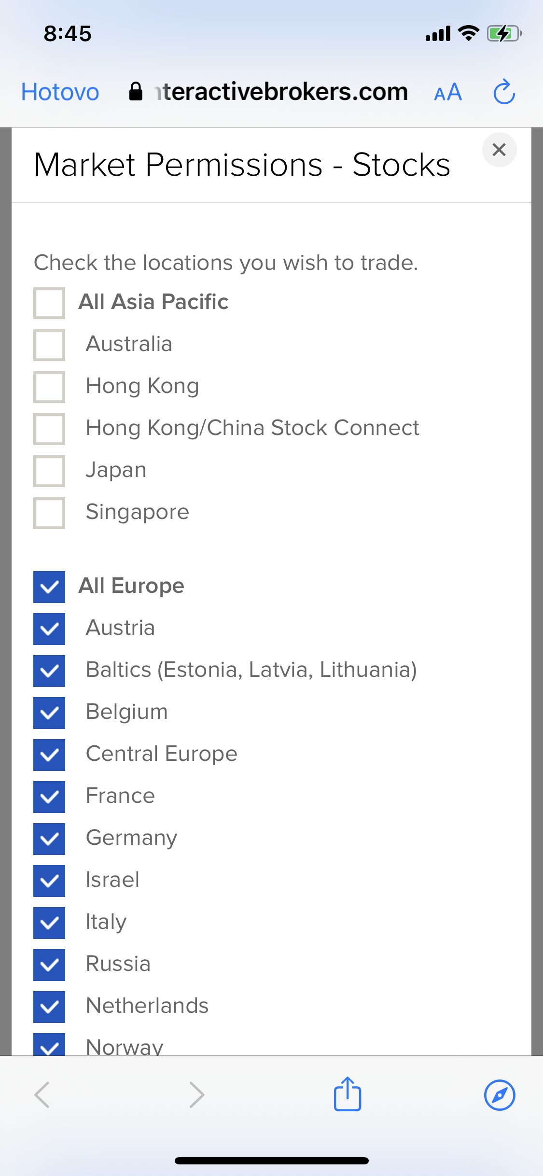543x1176 pixels.
Task: Tap the browser forward arrow
Action: [x=197, y=1095]
